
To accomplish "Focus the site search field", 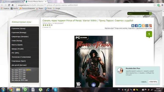I will [x=138, y=14].
